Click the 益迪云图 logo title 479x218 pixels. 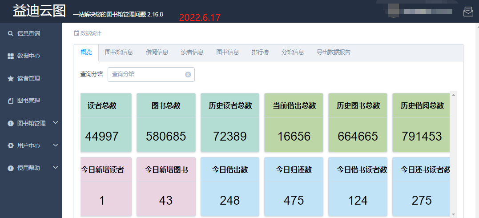[39, 11]
